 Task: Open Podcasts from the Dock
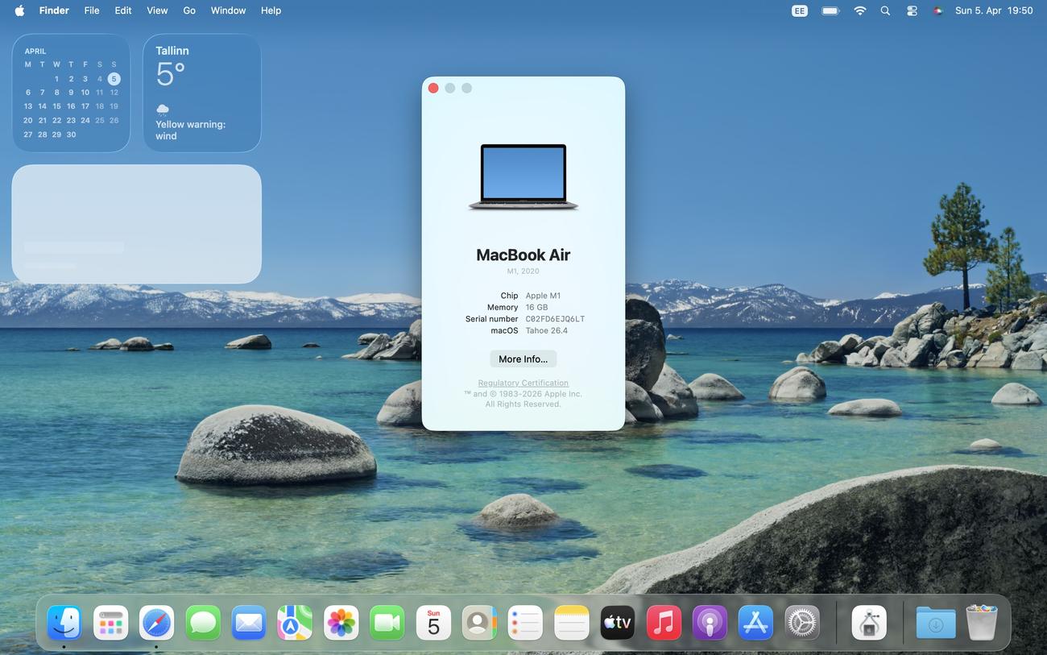tap(710, 623)
